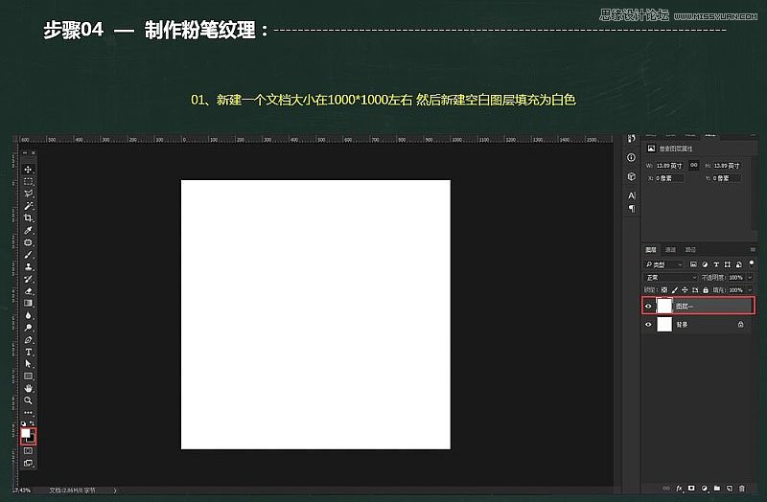Select the Move tool
This screenshot has height=502, width=767.
[29, 169]
